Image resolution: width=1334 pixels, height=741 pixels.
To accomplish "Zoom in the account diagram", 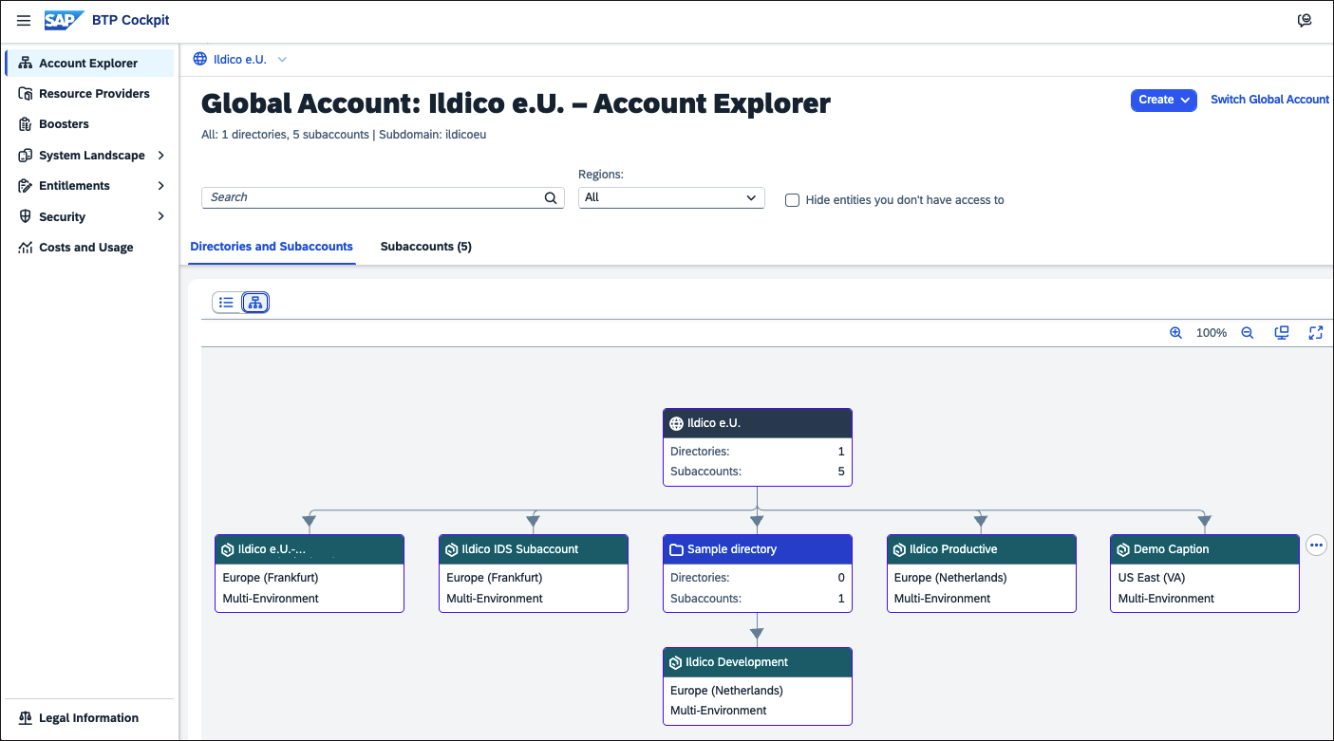I will (x=1175, y=333).
